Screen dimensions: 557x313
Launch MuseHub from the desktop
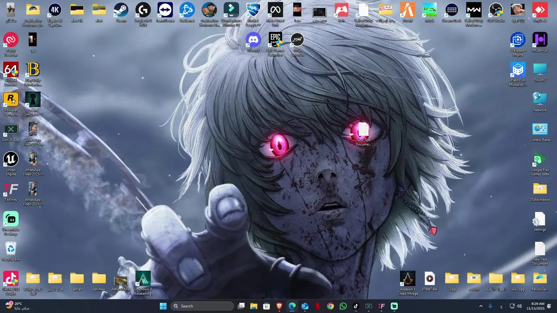(x=540, y=43)
